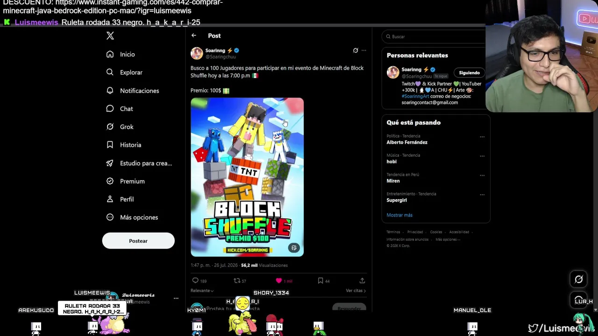This screenshot has height=336, width=598.
Task: Click the verified badge next to Soarinng's post name
Action: click(x=236, y=50)
